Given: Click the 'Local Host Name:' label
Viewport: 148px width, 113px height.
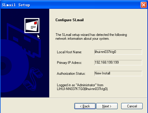Looking at the screenshot, I should 69,52.
